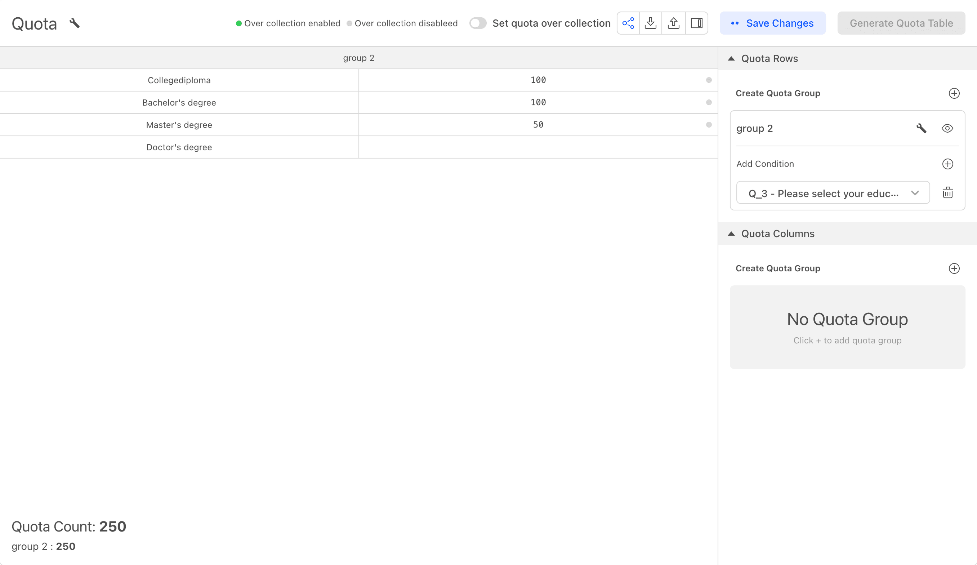Click the Save Changes button

pyautogui.click(x=772, y=23)
